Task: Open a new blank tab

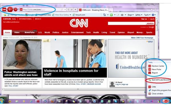Action: (111, 10)
